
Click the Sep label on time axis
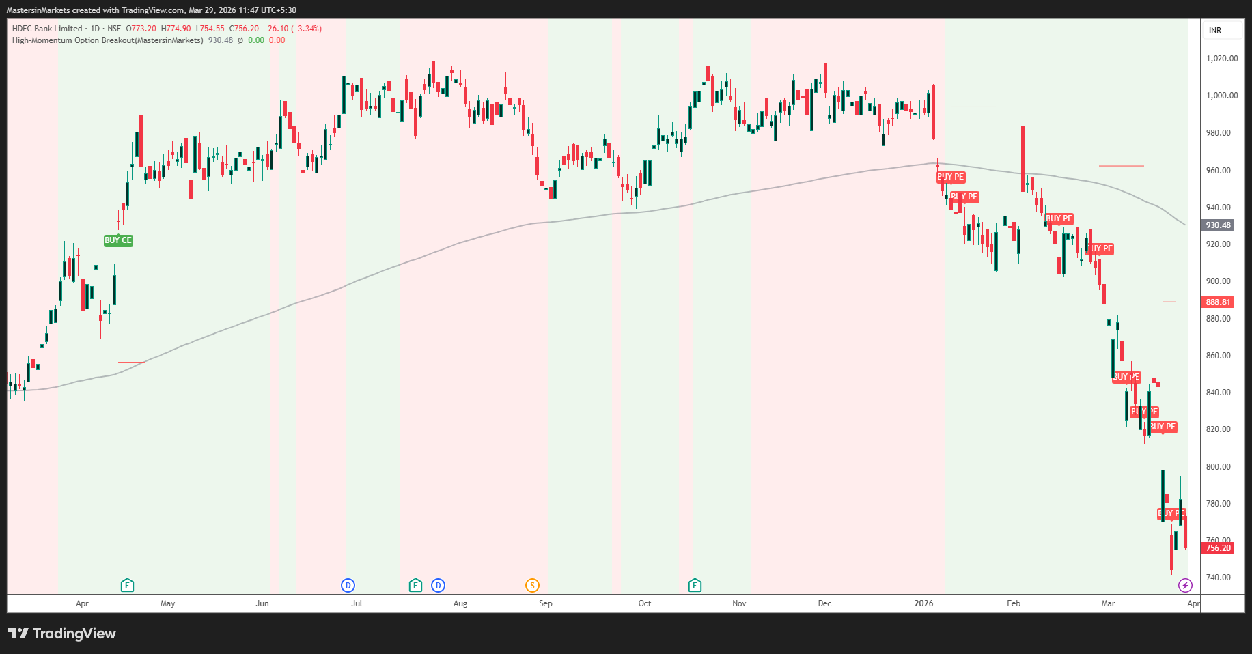click(x=545, y=603)
